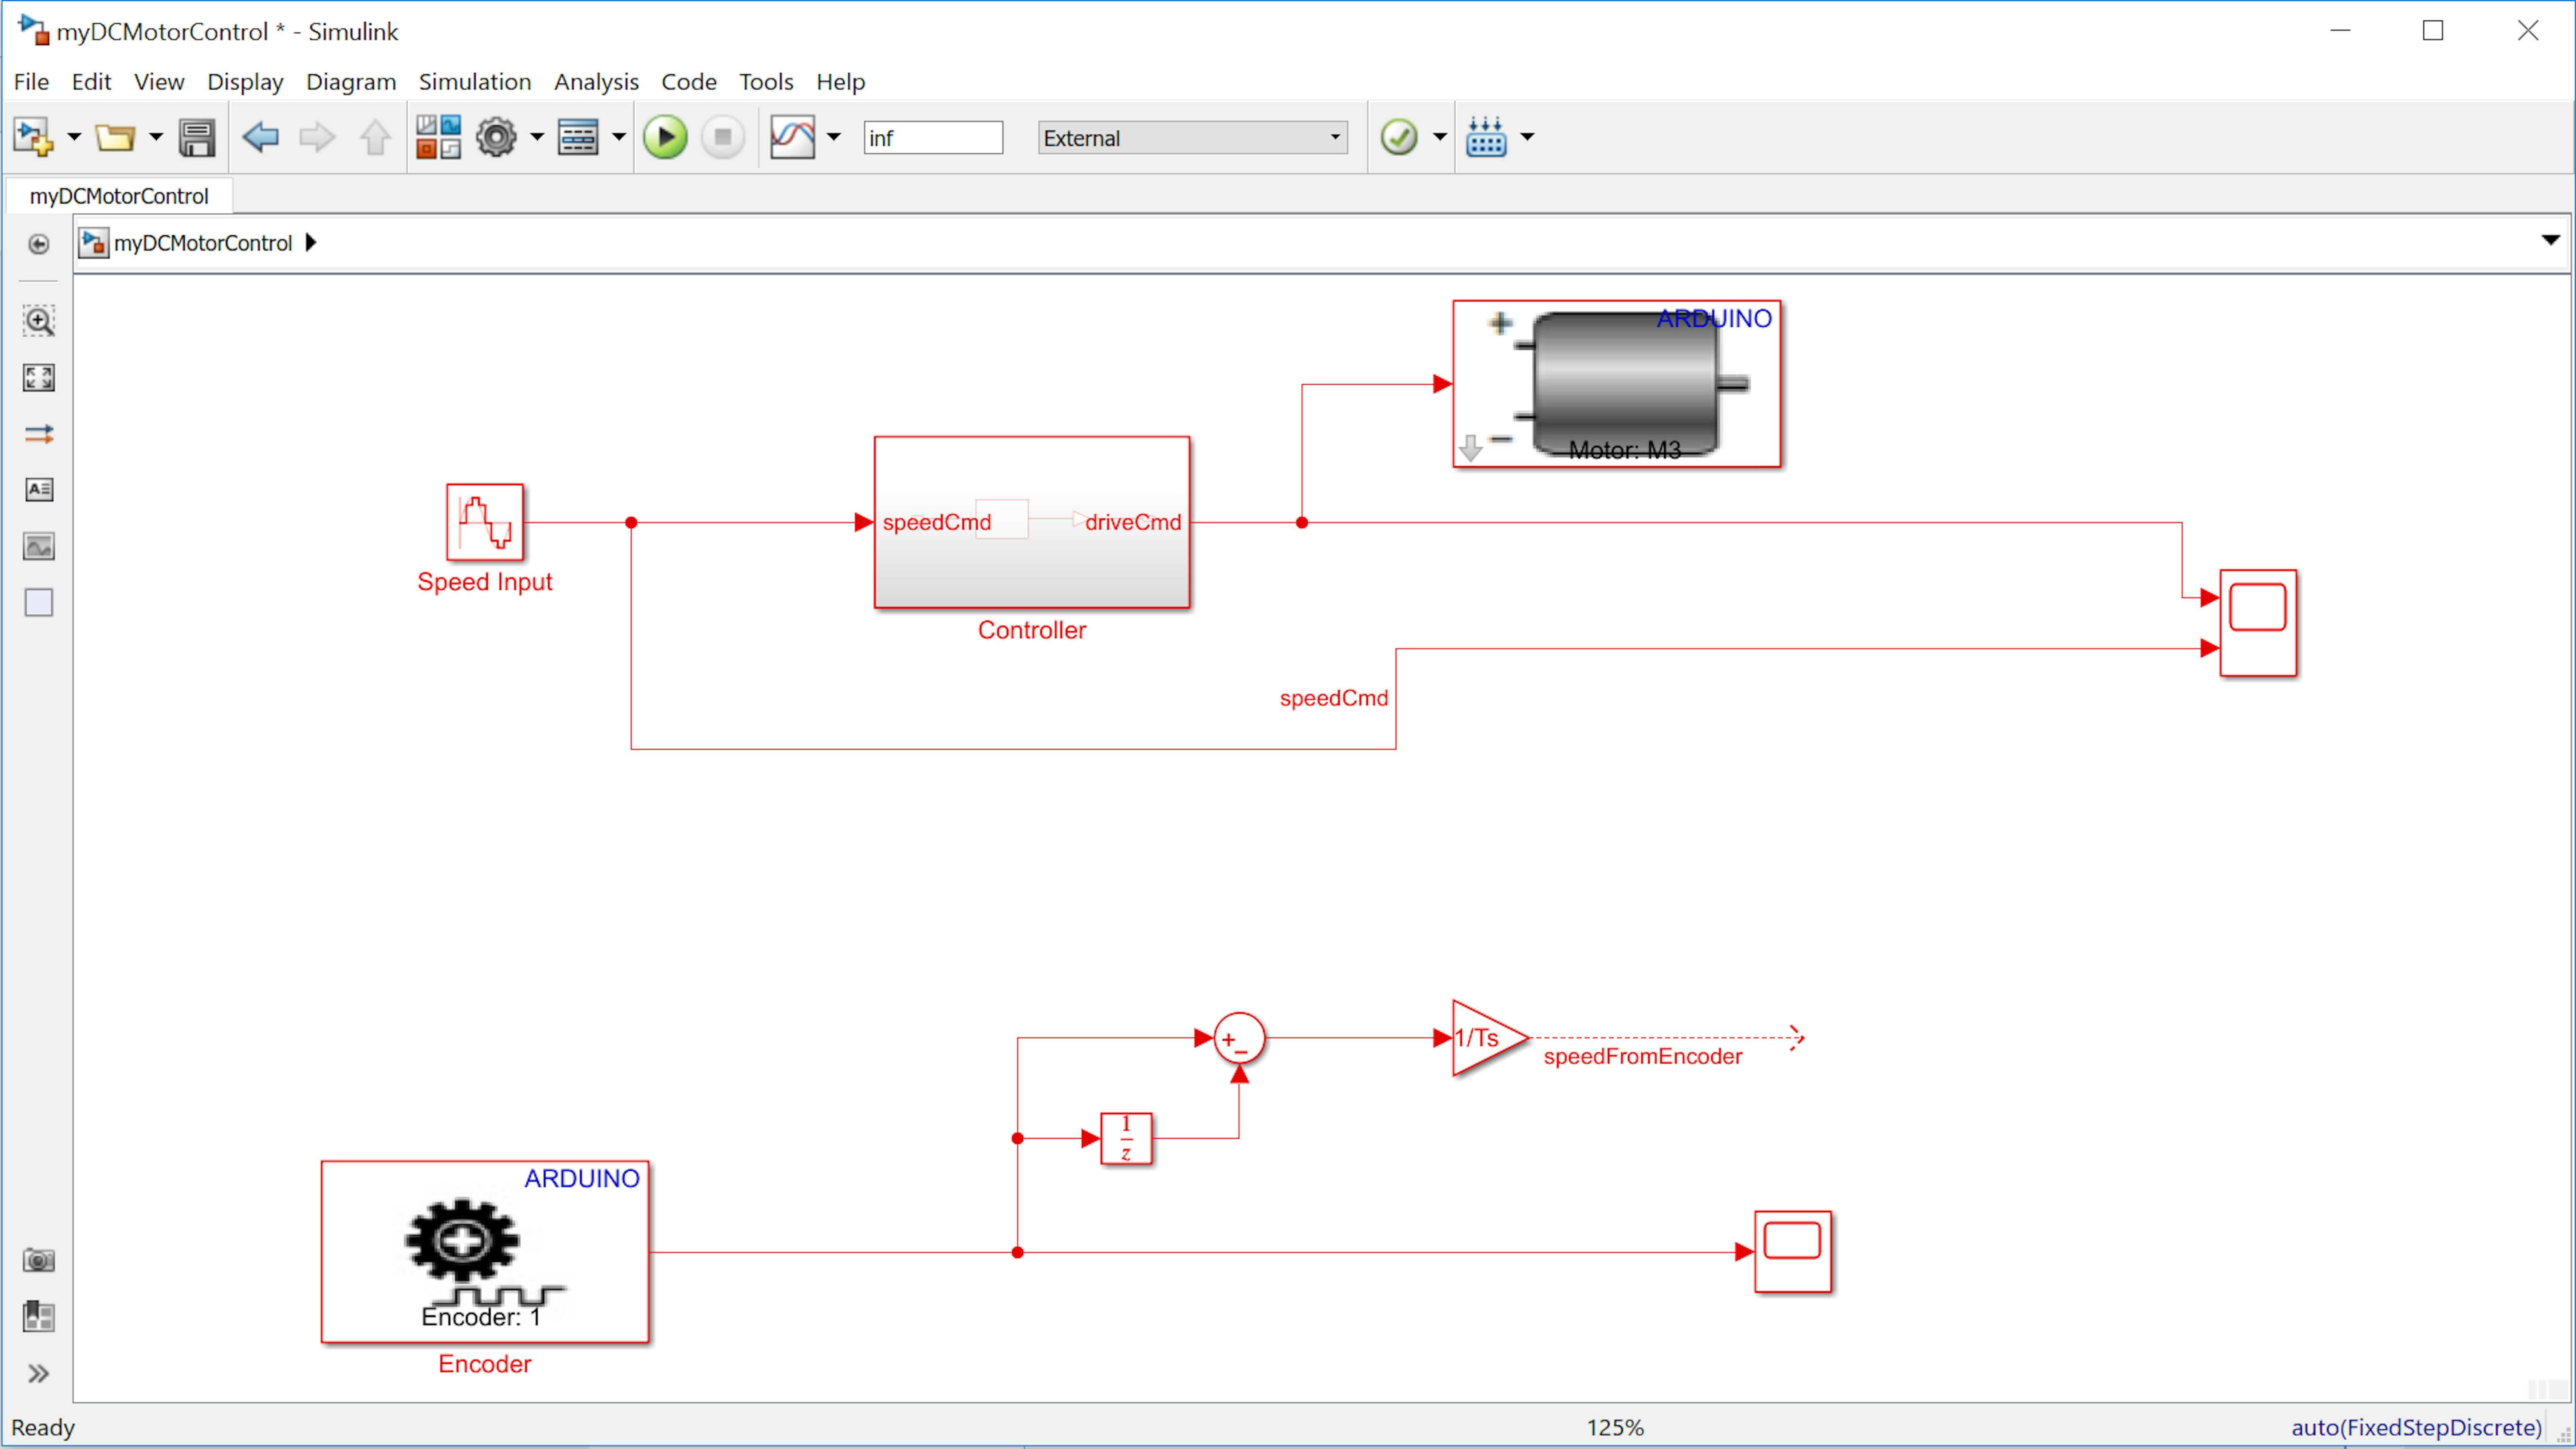Insert an Image with palette icon
This screenshot has height=1449, width=2576.
point(39,547)
